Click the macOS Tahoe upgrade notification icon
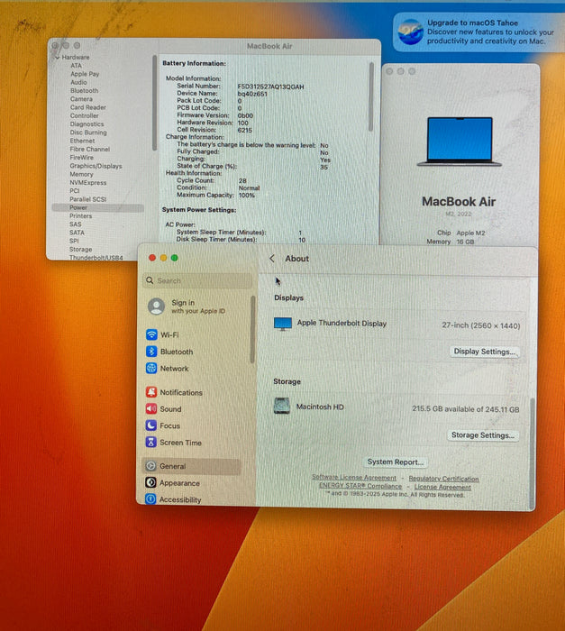Image resolution: width=565 pixels, height=631 pixels. [x=411, y=32]
